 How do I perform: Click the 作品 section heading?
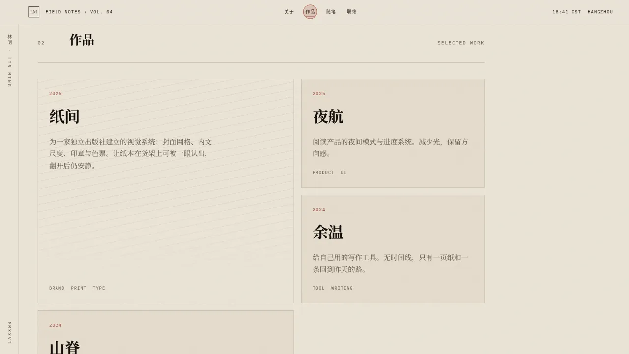tap(82, 40)
